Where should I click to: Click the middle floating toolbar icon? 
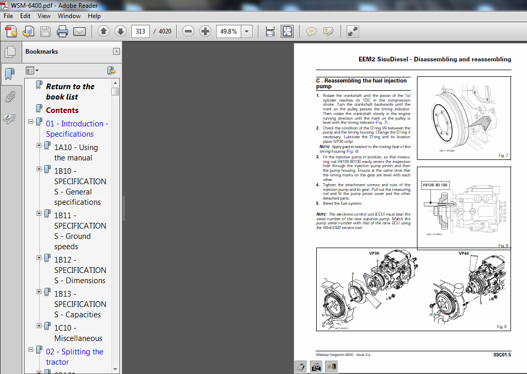tap(316, 367)
